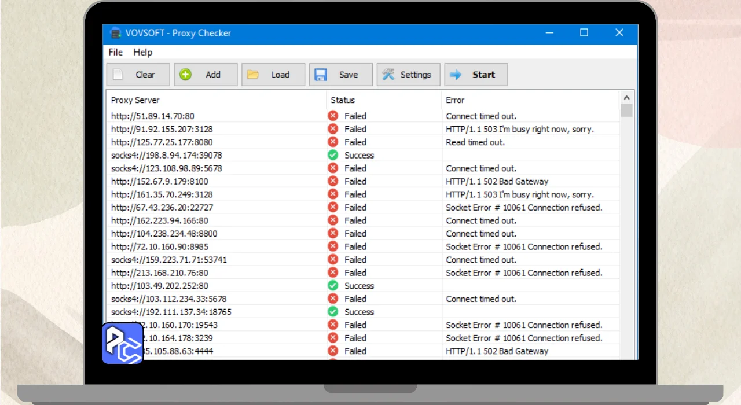Maximize the Proxy Checker window
This screenshot has height=405, width=741.
coord(584,33)
